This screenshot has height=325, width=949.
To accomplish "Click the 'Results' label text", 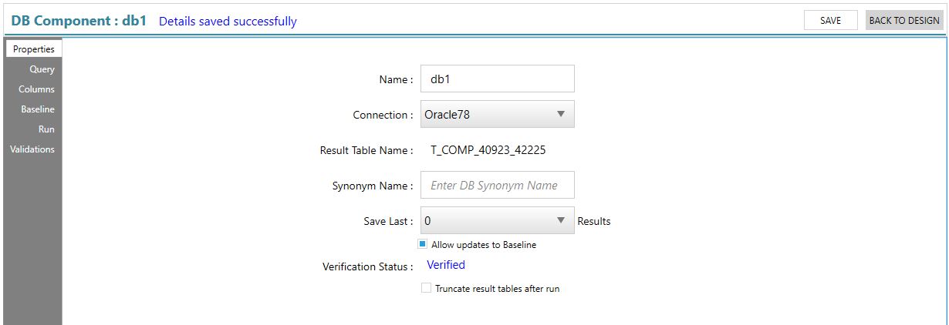I will [x=594, y=221].
